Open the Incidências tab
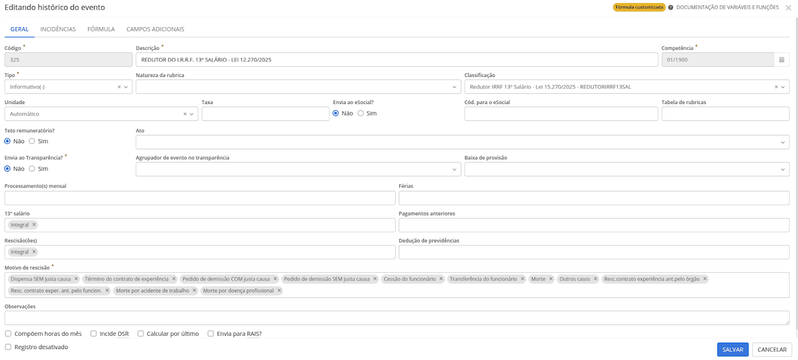798x360 pixels. (58, 29)
